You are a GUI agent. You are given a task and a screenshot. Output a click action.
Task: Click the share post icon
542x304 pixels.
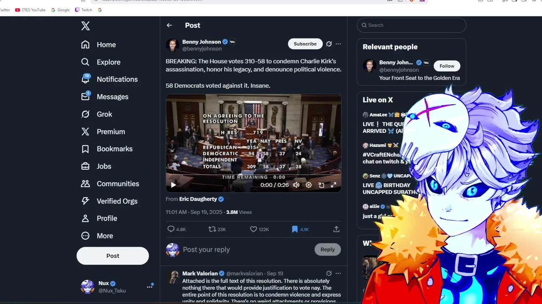pos(336,229)
